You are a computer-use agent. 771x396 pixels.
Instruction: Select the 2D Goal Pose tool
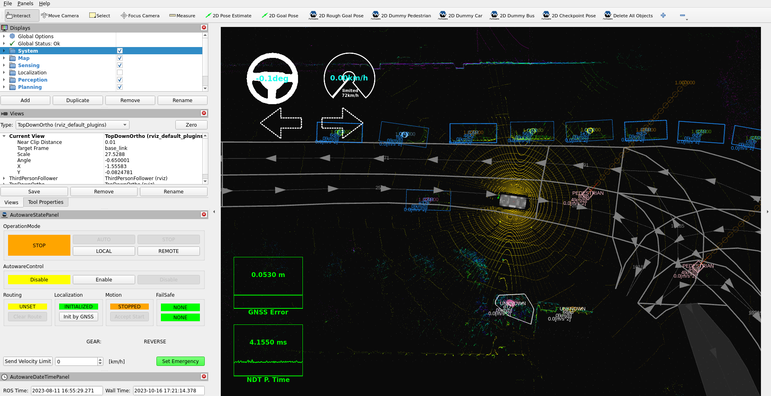point(280,16)
